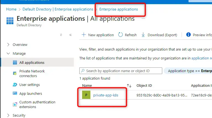Expand the Security section chevron
This screenshot has width=212, height=118.
[8, 115]
